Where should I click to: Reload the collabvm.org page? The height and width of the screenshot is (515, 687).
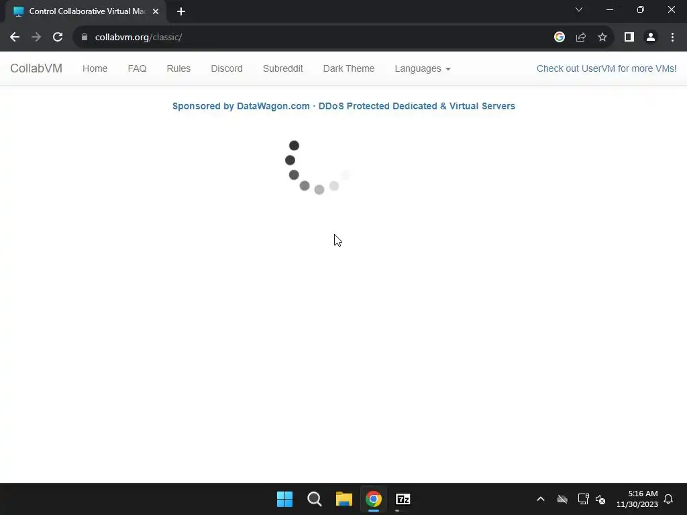click(x=58, y=38)
